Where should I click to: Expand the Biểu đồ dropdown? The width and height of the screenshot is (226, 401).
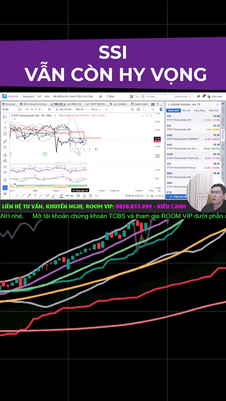pyautogui.click(x=81, y=110)
